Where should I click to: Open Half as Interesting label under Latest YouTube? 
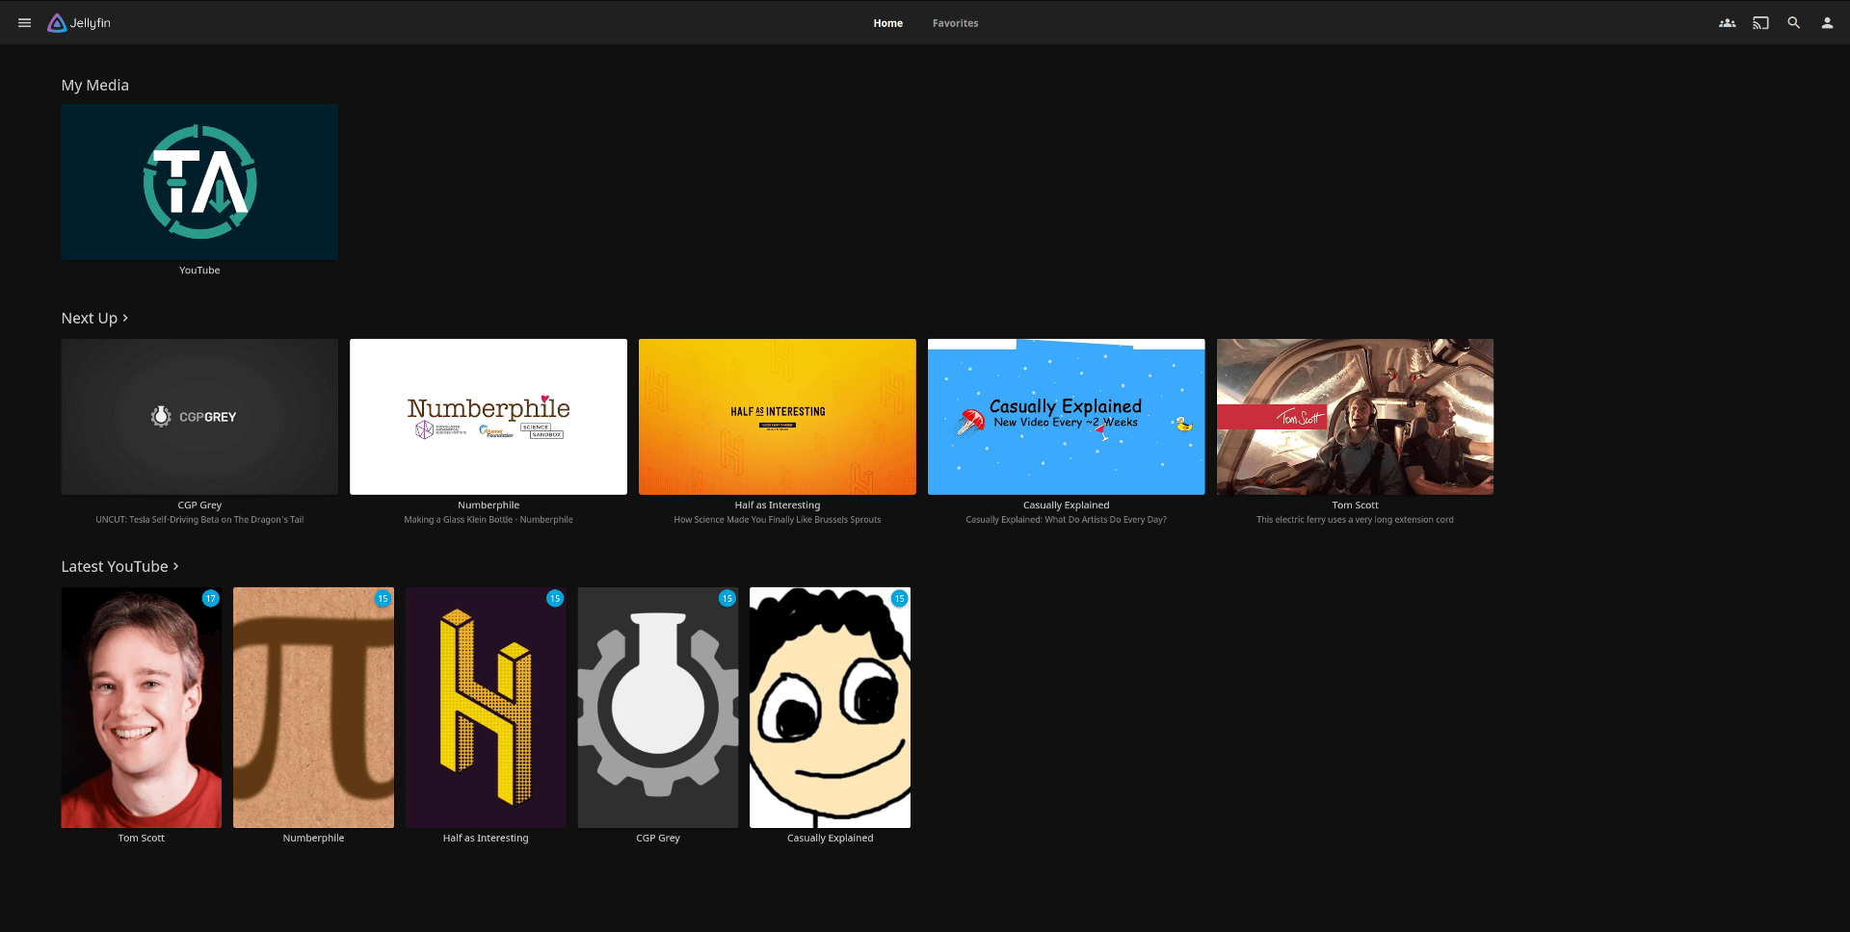coord(486,839)
